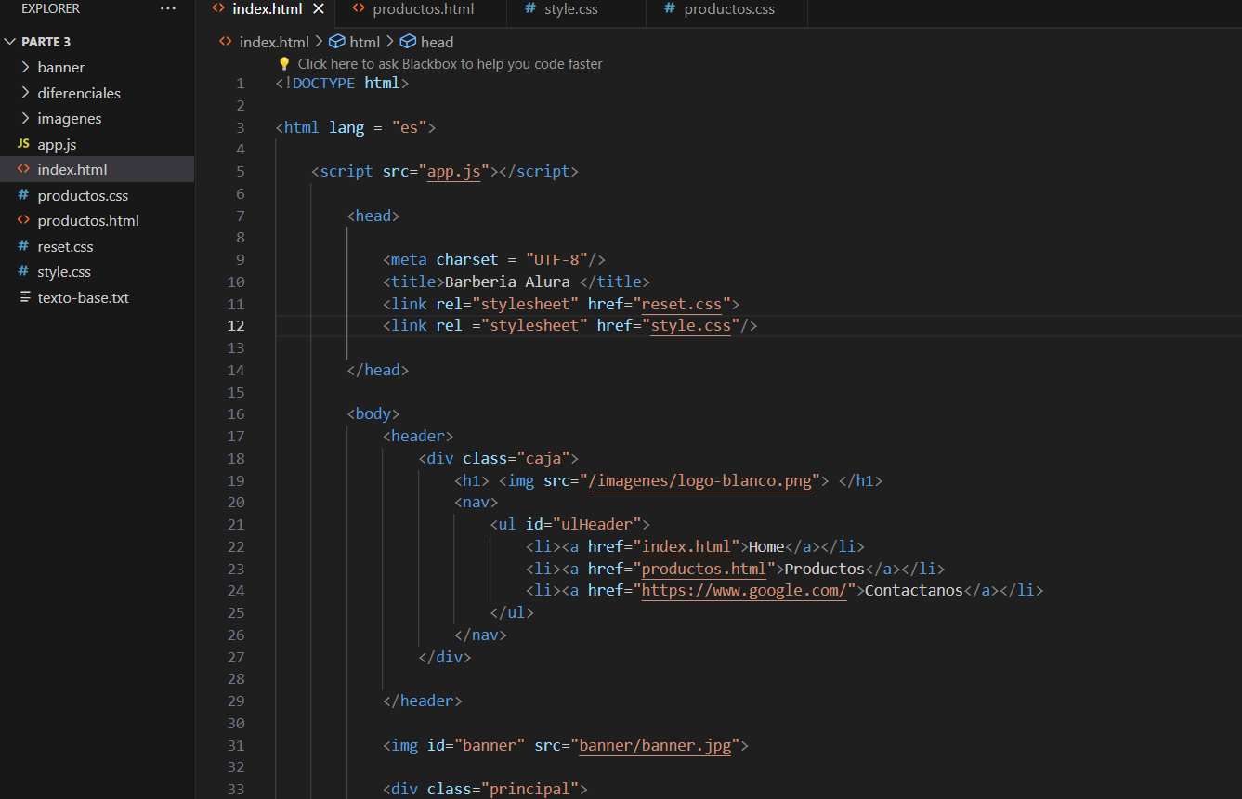The image size is (1242, 799).
Task: Click the head element in the breadcrumb
Action: tap(437, 42)
